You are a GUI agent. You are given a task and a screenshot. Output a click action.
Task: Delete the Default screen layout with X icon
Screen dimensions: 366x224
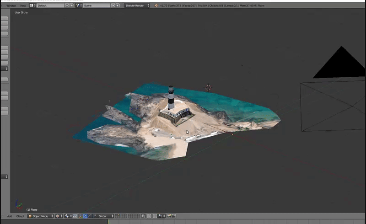point(71,5)
